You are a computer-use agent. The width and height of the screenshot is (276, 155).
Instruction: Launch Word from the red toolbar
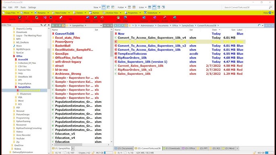click(x=87, y=19)
